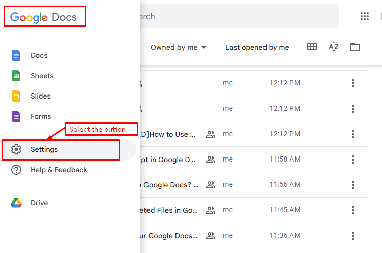
Task: Click the 11:36 AM timestamp
Action: (x=285, y=235)
